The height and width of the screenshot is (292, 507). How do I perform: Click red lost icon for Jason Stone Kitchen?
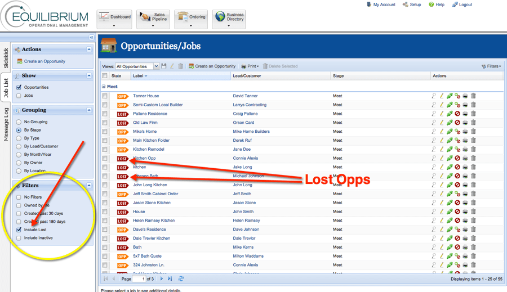point(457,203)
